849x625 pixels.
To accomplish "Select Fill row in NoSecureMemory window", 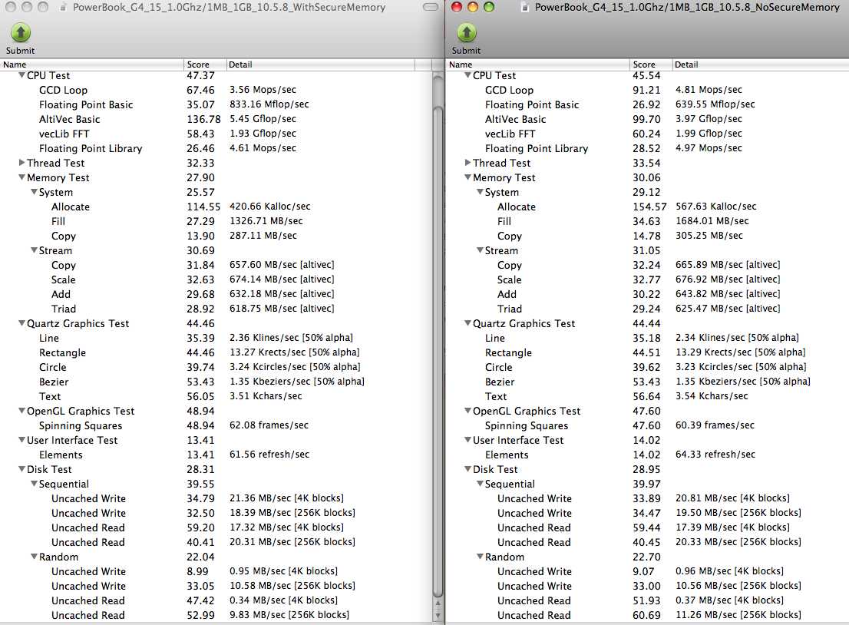I will pyautogui.click(x=648, y=221).
